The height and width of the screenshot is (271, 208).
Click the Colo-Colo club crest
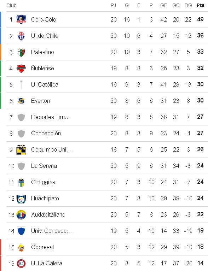pyautogui.click(x=21, y=19)
